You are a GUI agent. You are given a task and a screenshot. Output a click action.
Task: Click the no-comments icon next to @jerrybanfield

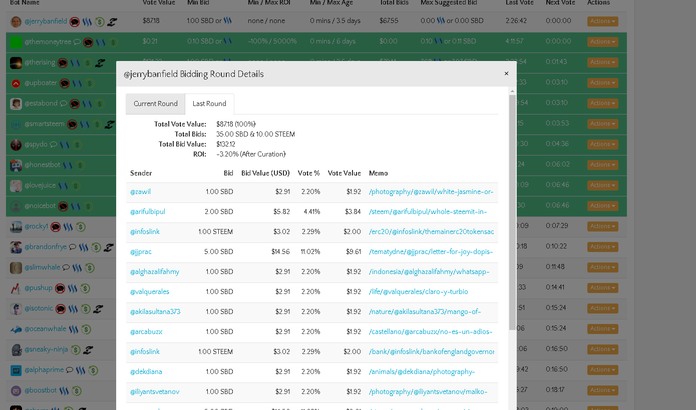(75, 21)
